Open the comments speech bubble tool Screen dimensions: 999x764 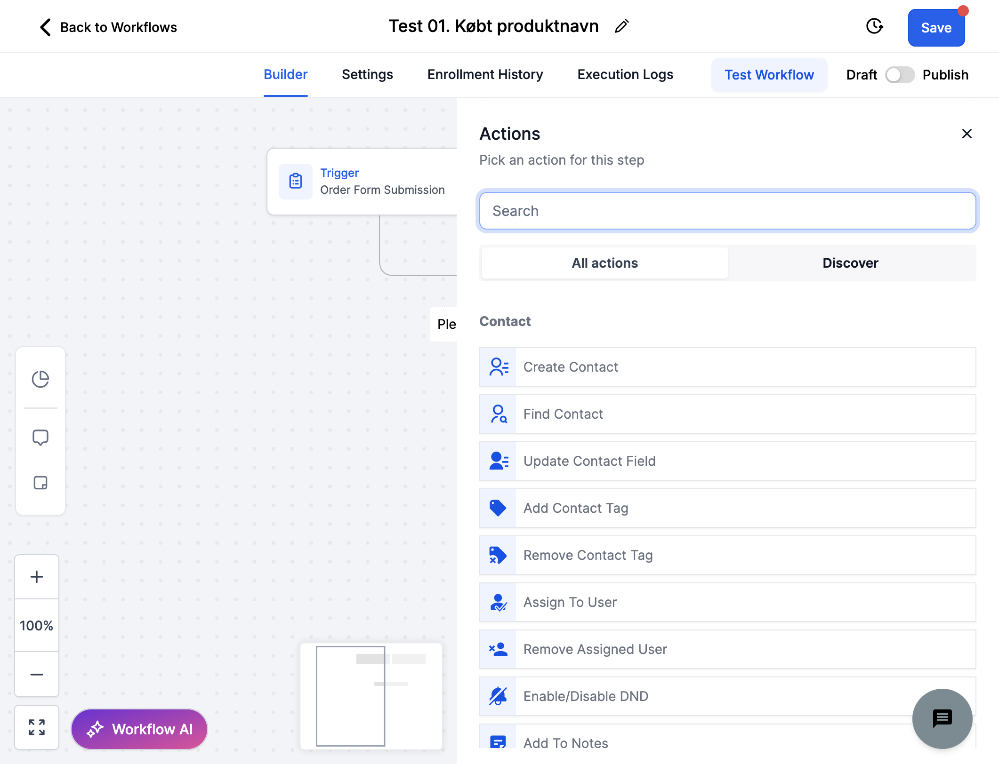tap(40, 438)
